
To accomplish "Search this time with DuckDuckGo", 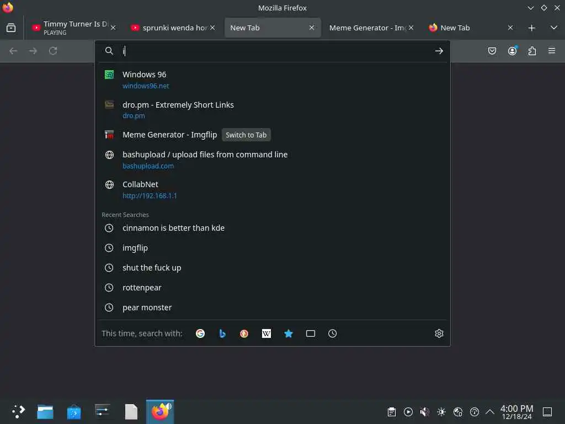I will 244,333.
